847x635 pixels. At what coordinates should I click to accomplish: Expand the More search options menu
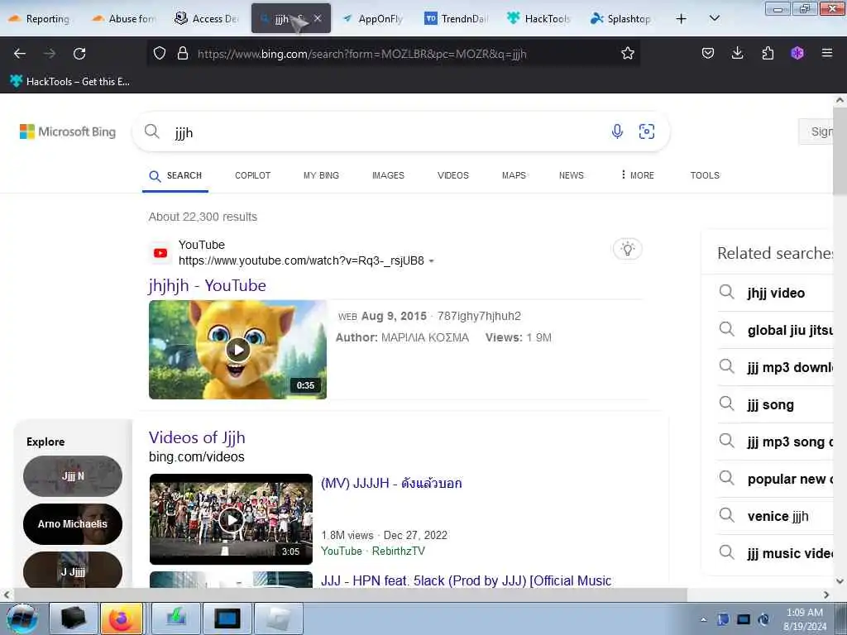coord(637,175)
